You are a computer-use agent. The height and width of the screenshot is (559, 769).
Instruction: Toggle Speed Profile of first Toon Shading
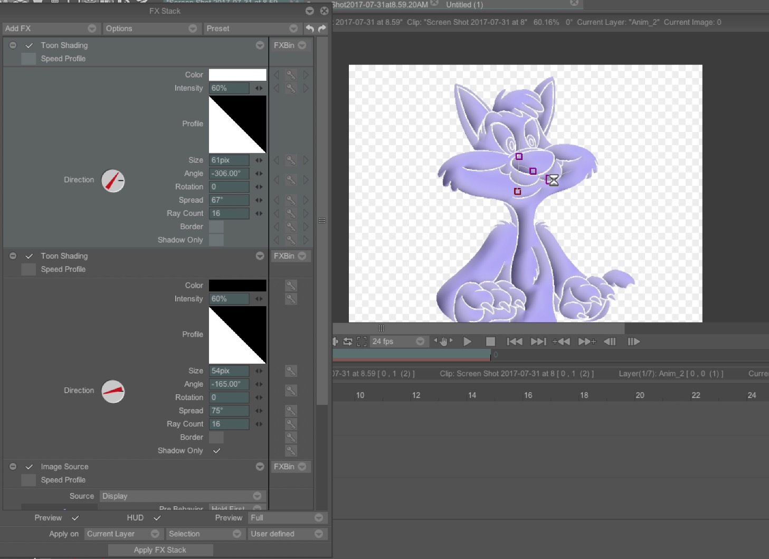(29, 59)
